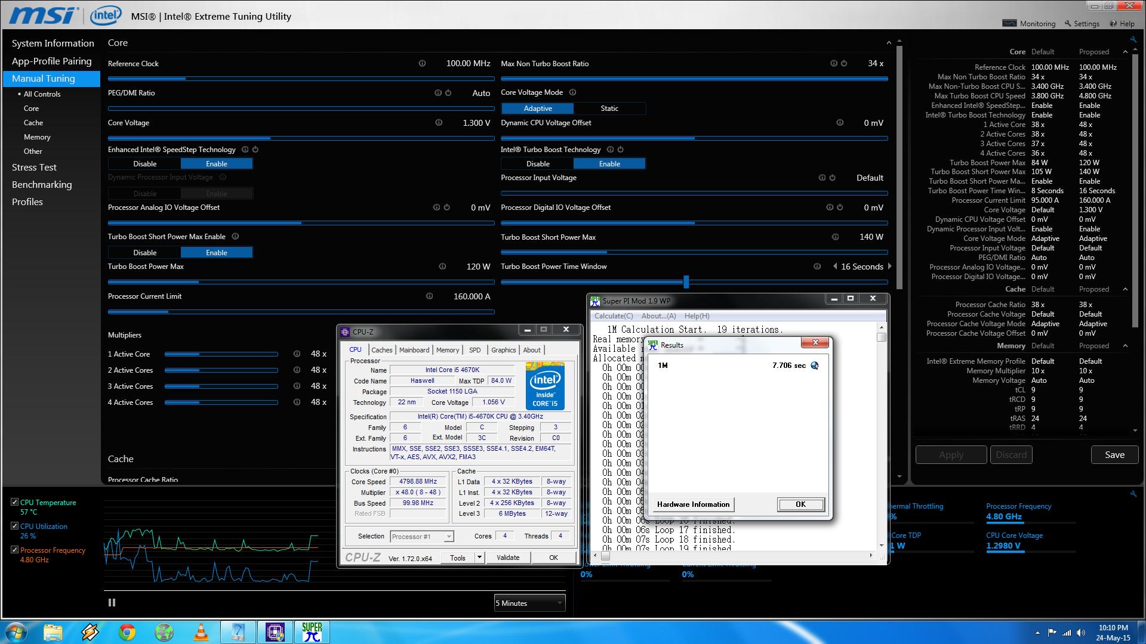Open the Stress Test section in the sidebar
The image size is (1146, 644).
coord(34,168)
